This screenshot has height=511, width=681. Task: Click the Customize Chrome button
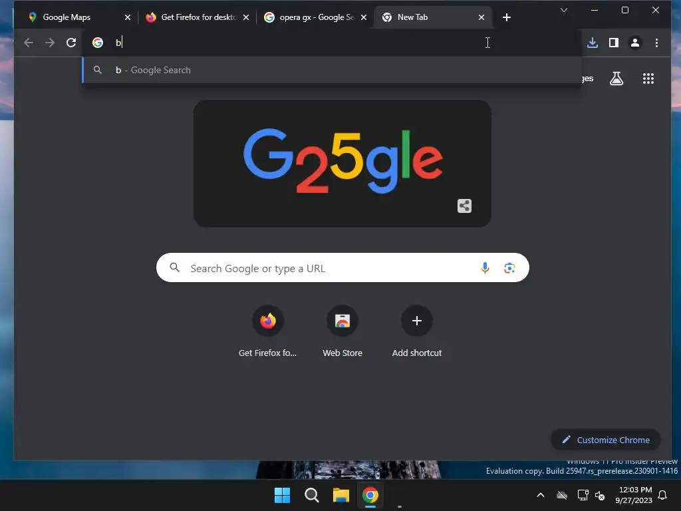pos(605,440)
